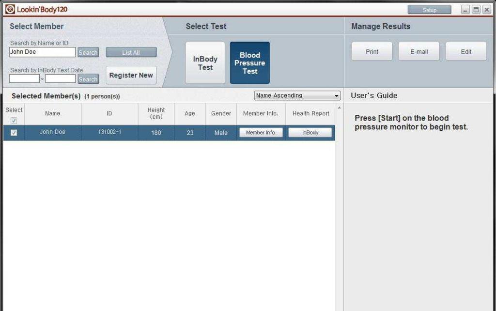Click the member list scroll-up arrow
496x311 pixels.
[x=339, y=108]
